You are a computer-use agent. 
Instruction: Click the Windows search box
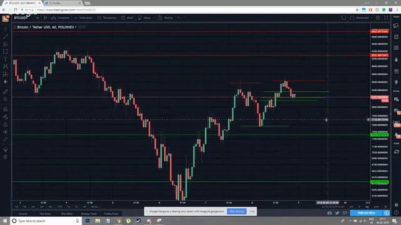[46, 221]
